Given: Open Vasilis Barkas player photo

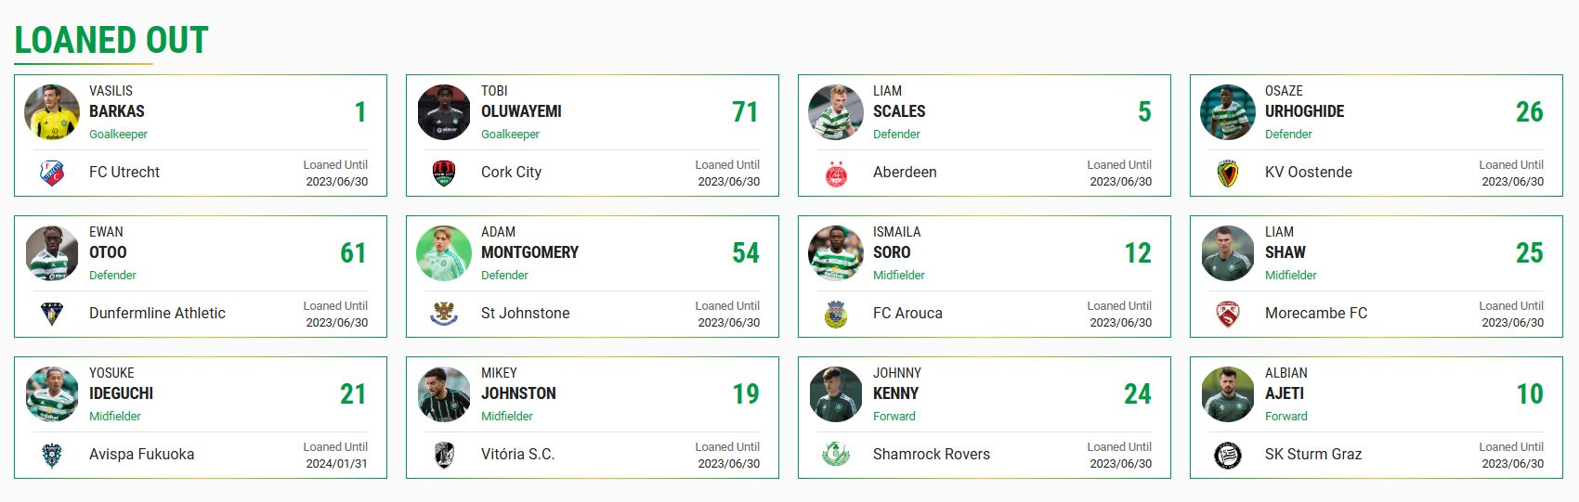Looking at the screenshot, I should pyautogui.click(x=52, y=112).
